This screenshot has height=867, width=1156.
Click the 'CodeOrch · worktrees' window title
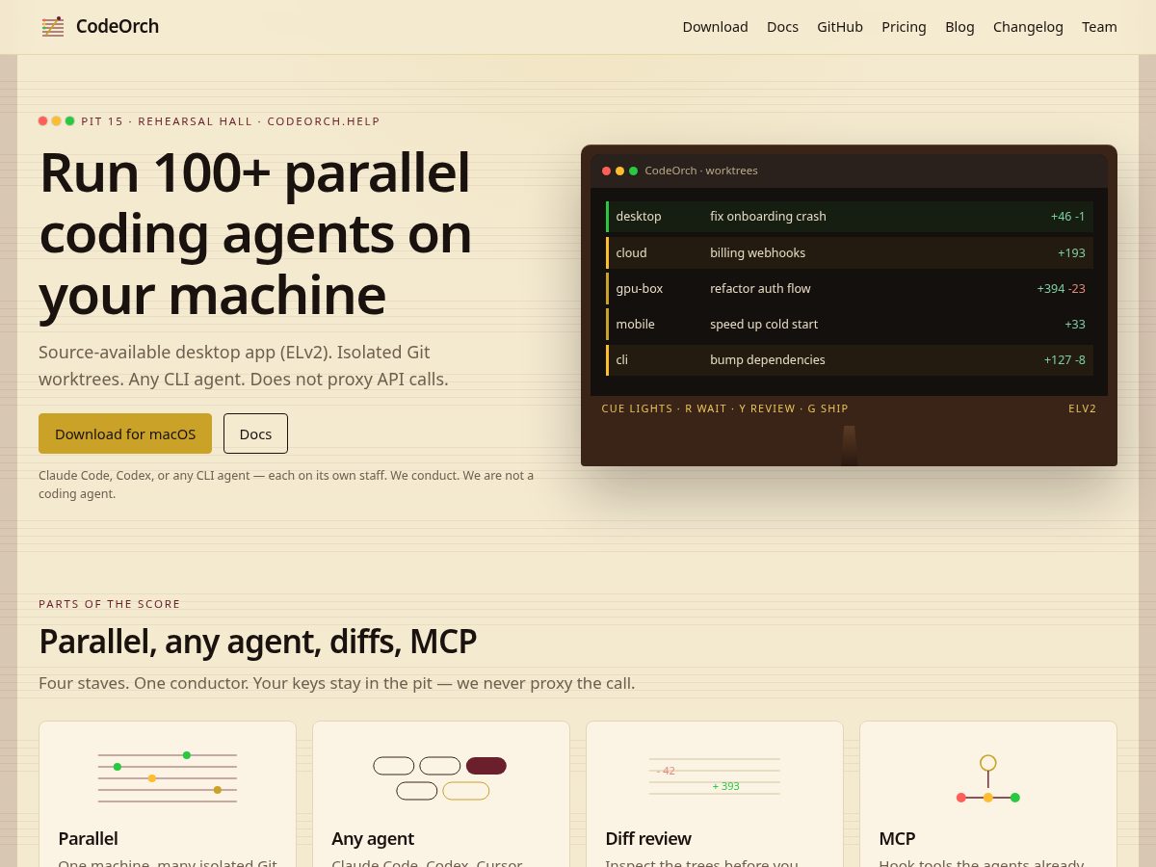701,171
